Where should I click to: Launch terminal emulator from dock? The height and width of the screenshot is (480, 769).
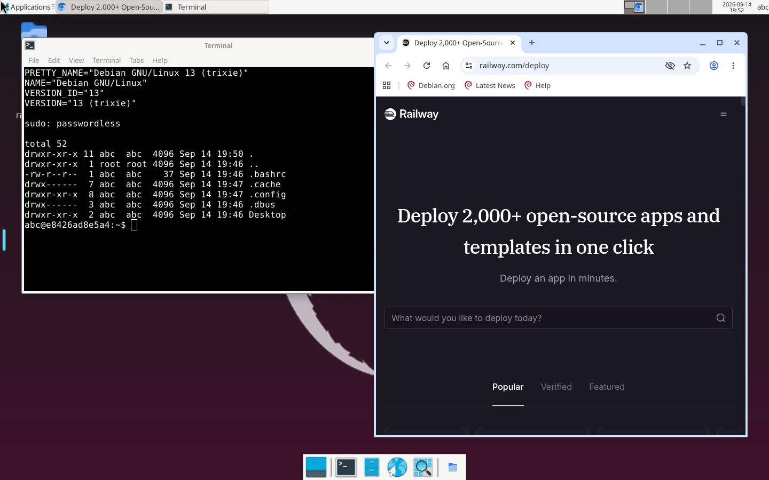pos(346,467)
